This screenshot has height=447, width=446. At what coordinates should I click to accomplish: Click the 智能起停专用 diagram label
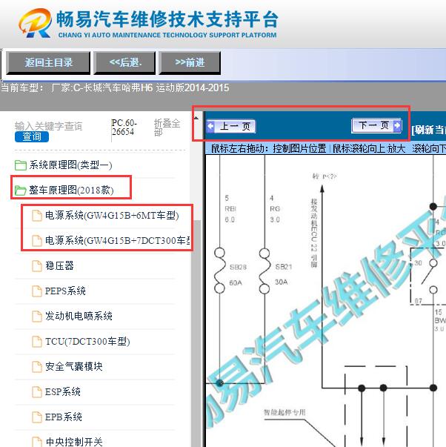[284, 412]
